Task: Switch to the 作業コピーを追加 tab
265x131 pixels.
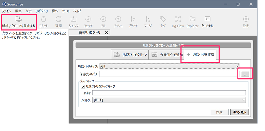Action: coord(166,55)
